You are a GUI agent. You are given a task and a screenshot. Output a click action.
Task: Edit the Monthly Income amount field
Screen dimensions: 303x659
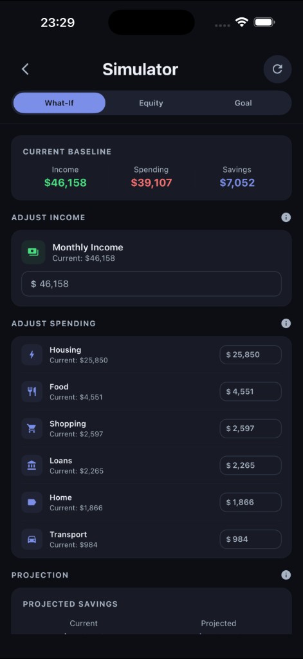(151, 284)
